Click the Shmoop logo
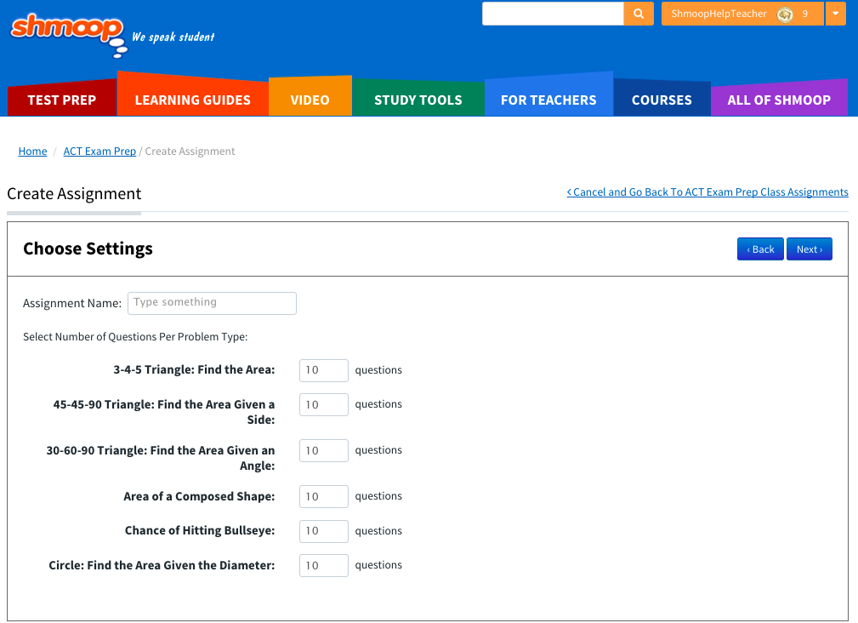858x623 pixels. pos(68,34)
